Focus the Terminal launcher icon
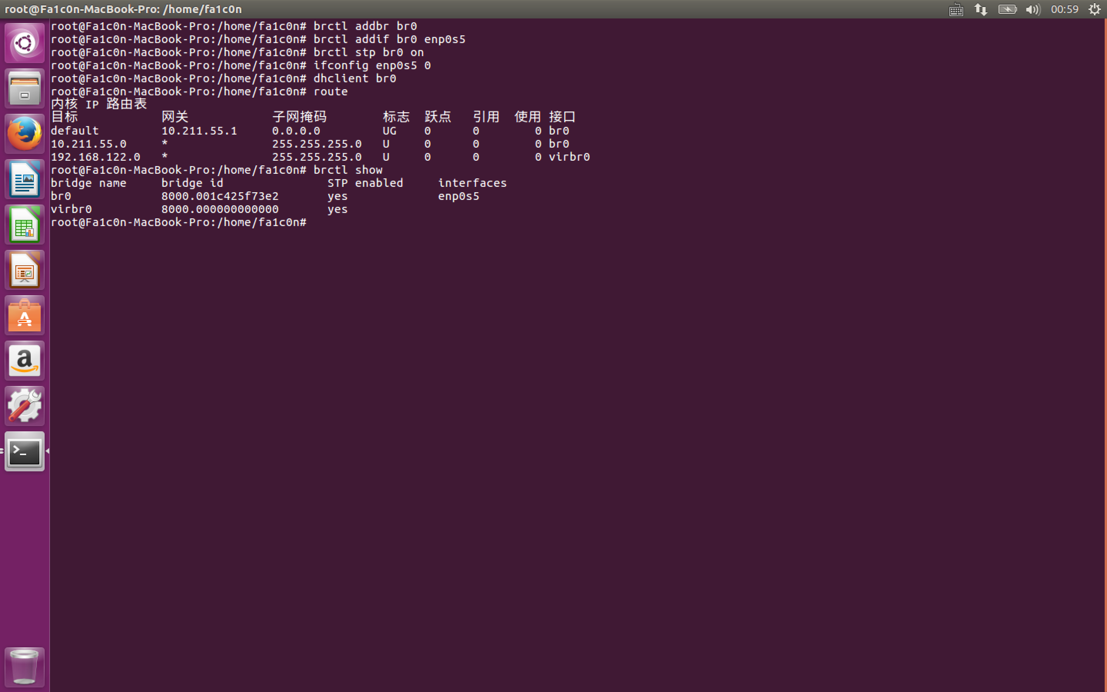The width and height of the screenshot is (1107, 692). tap(24, 452)
